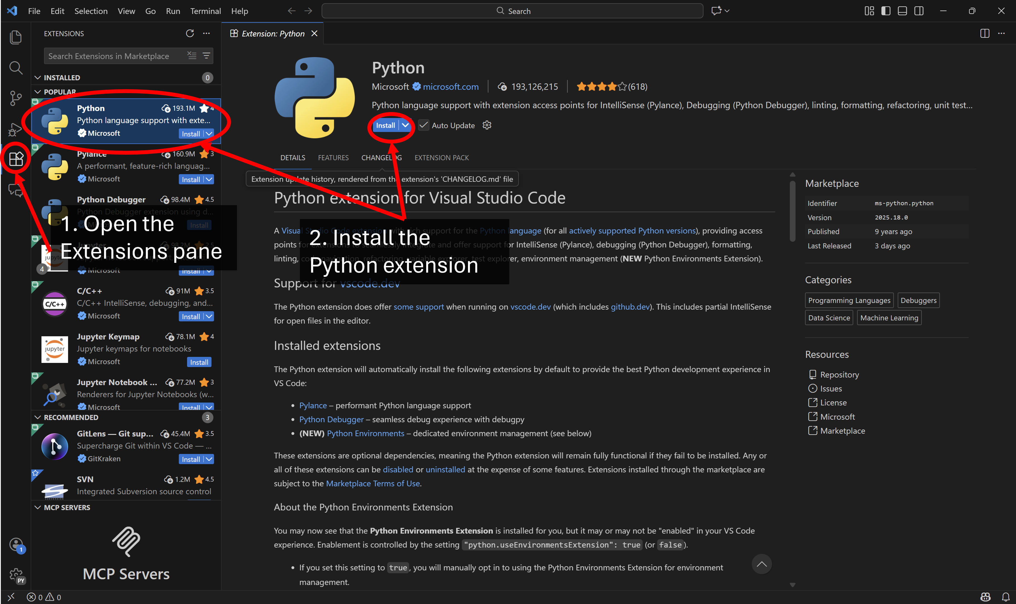Click the Machine Learning category tag
1016x604 pixels.
click(x=889, y=318)
